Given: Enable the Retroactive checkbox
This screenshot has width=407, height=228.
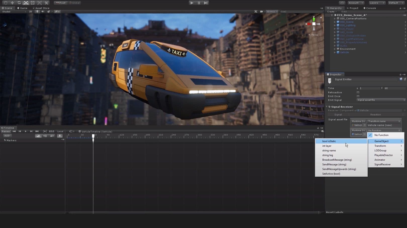Looking at the screenshot, I should click(358, 92).
